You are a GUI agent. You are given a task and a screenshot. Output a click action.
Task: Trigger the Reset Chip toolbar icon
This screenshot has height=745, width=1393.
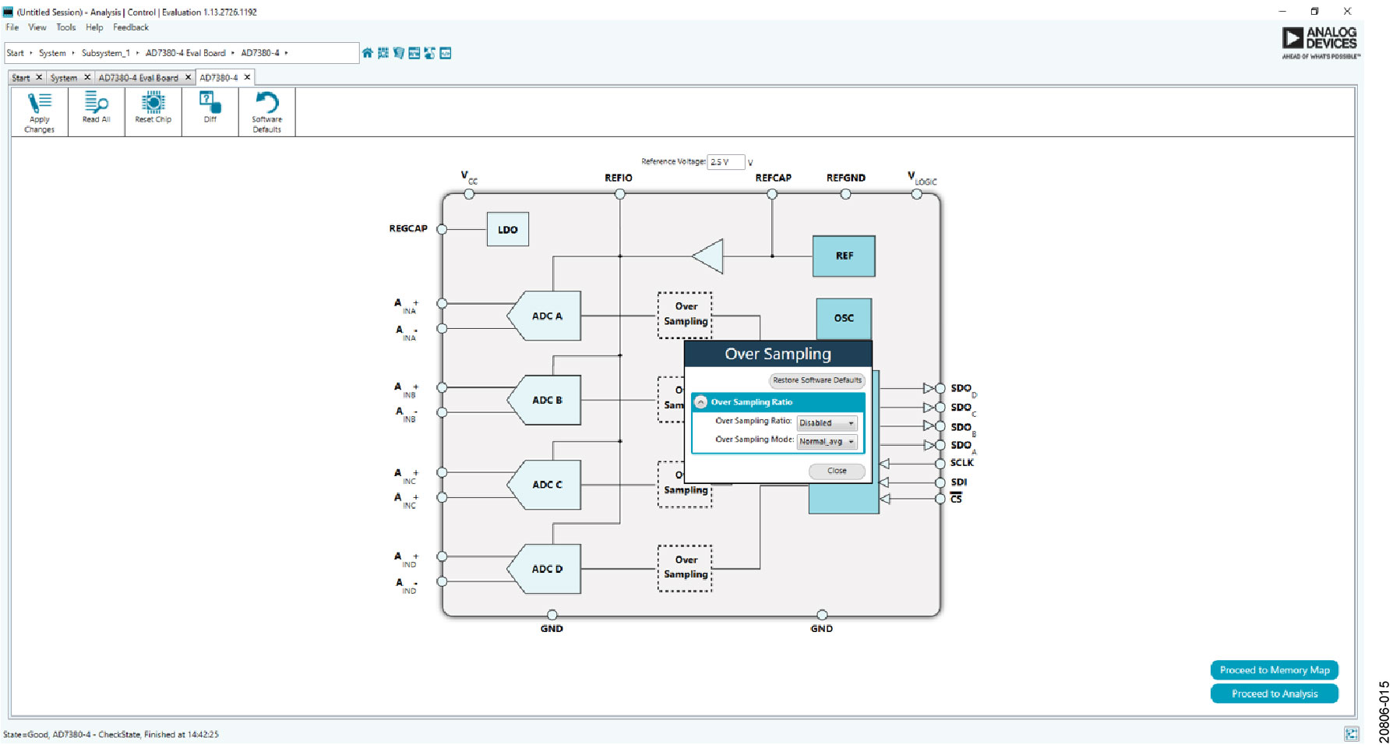153,109
